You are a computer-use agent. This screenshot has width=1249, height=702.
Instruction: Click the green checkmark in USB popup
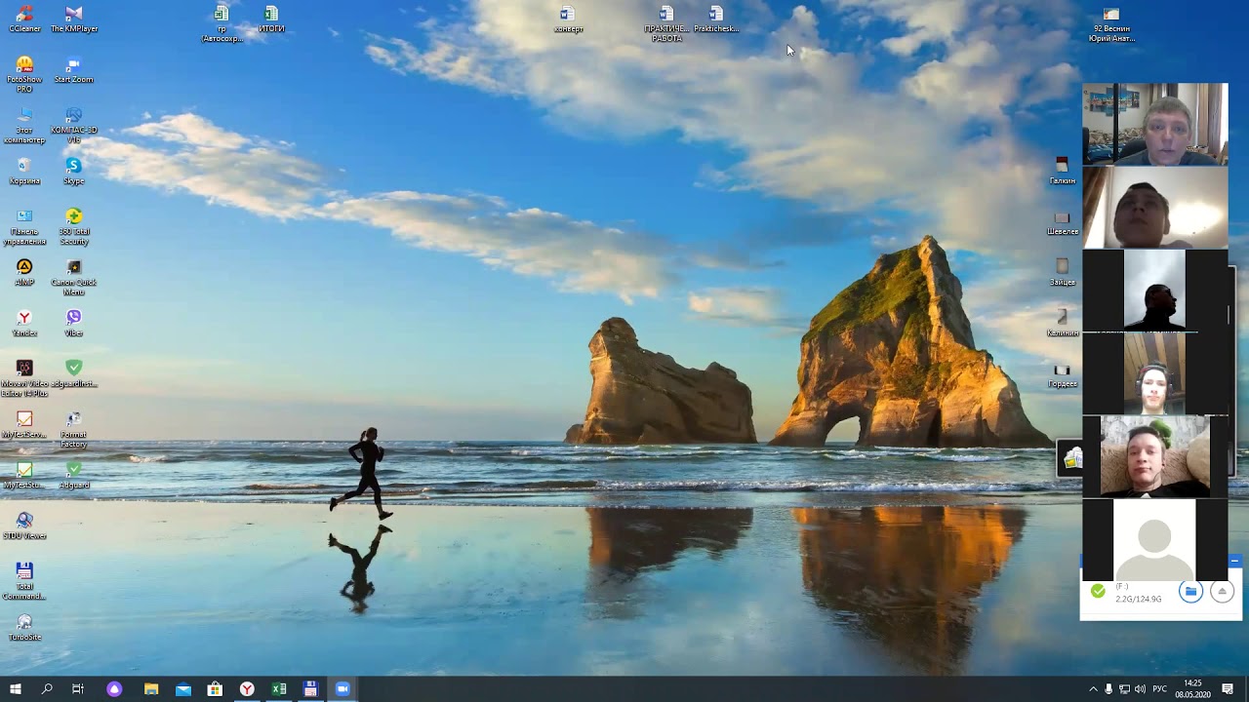tap(1099, 591)
